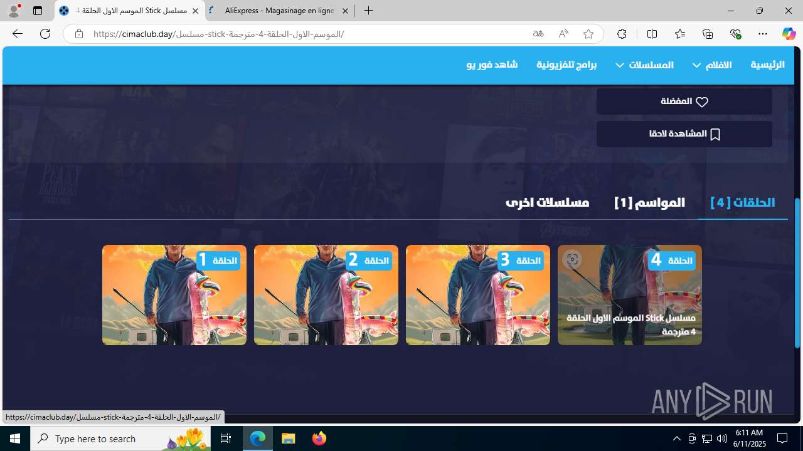Open network status tray icon
The height and width of the screenshot is (451, 803).
coord(707,438)
